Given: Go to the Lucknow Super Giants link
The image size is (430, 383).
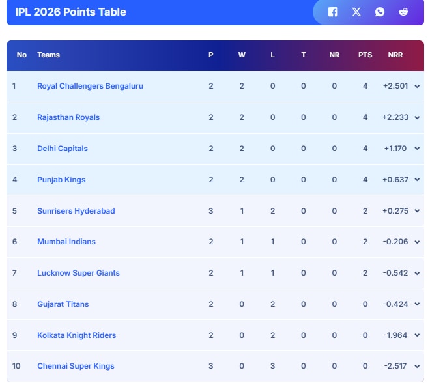Looking at the screenshot, I should pyautogui.click(x=78, y=273).
